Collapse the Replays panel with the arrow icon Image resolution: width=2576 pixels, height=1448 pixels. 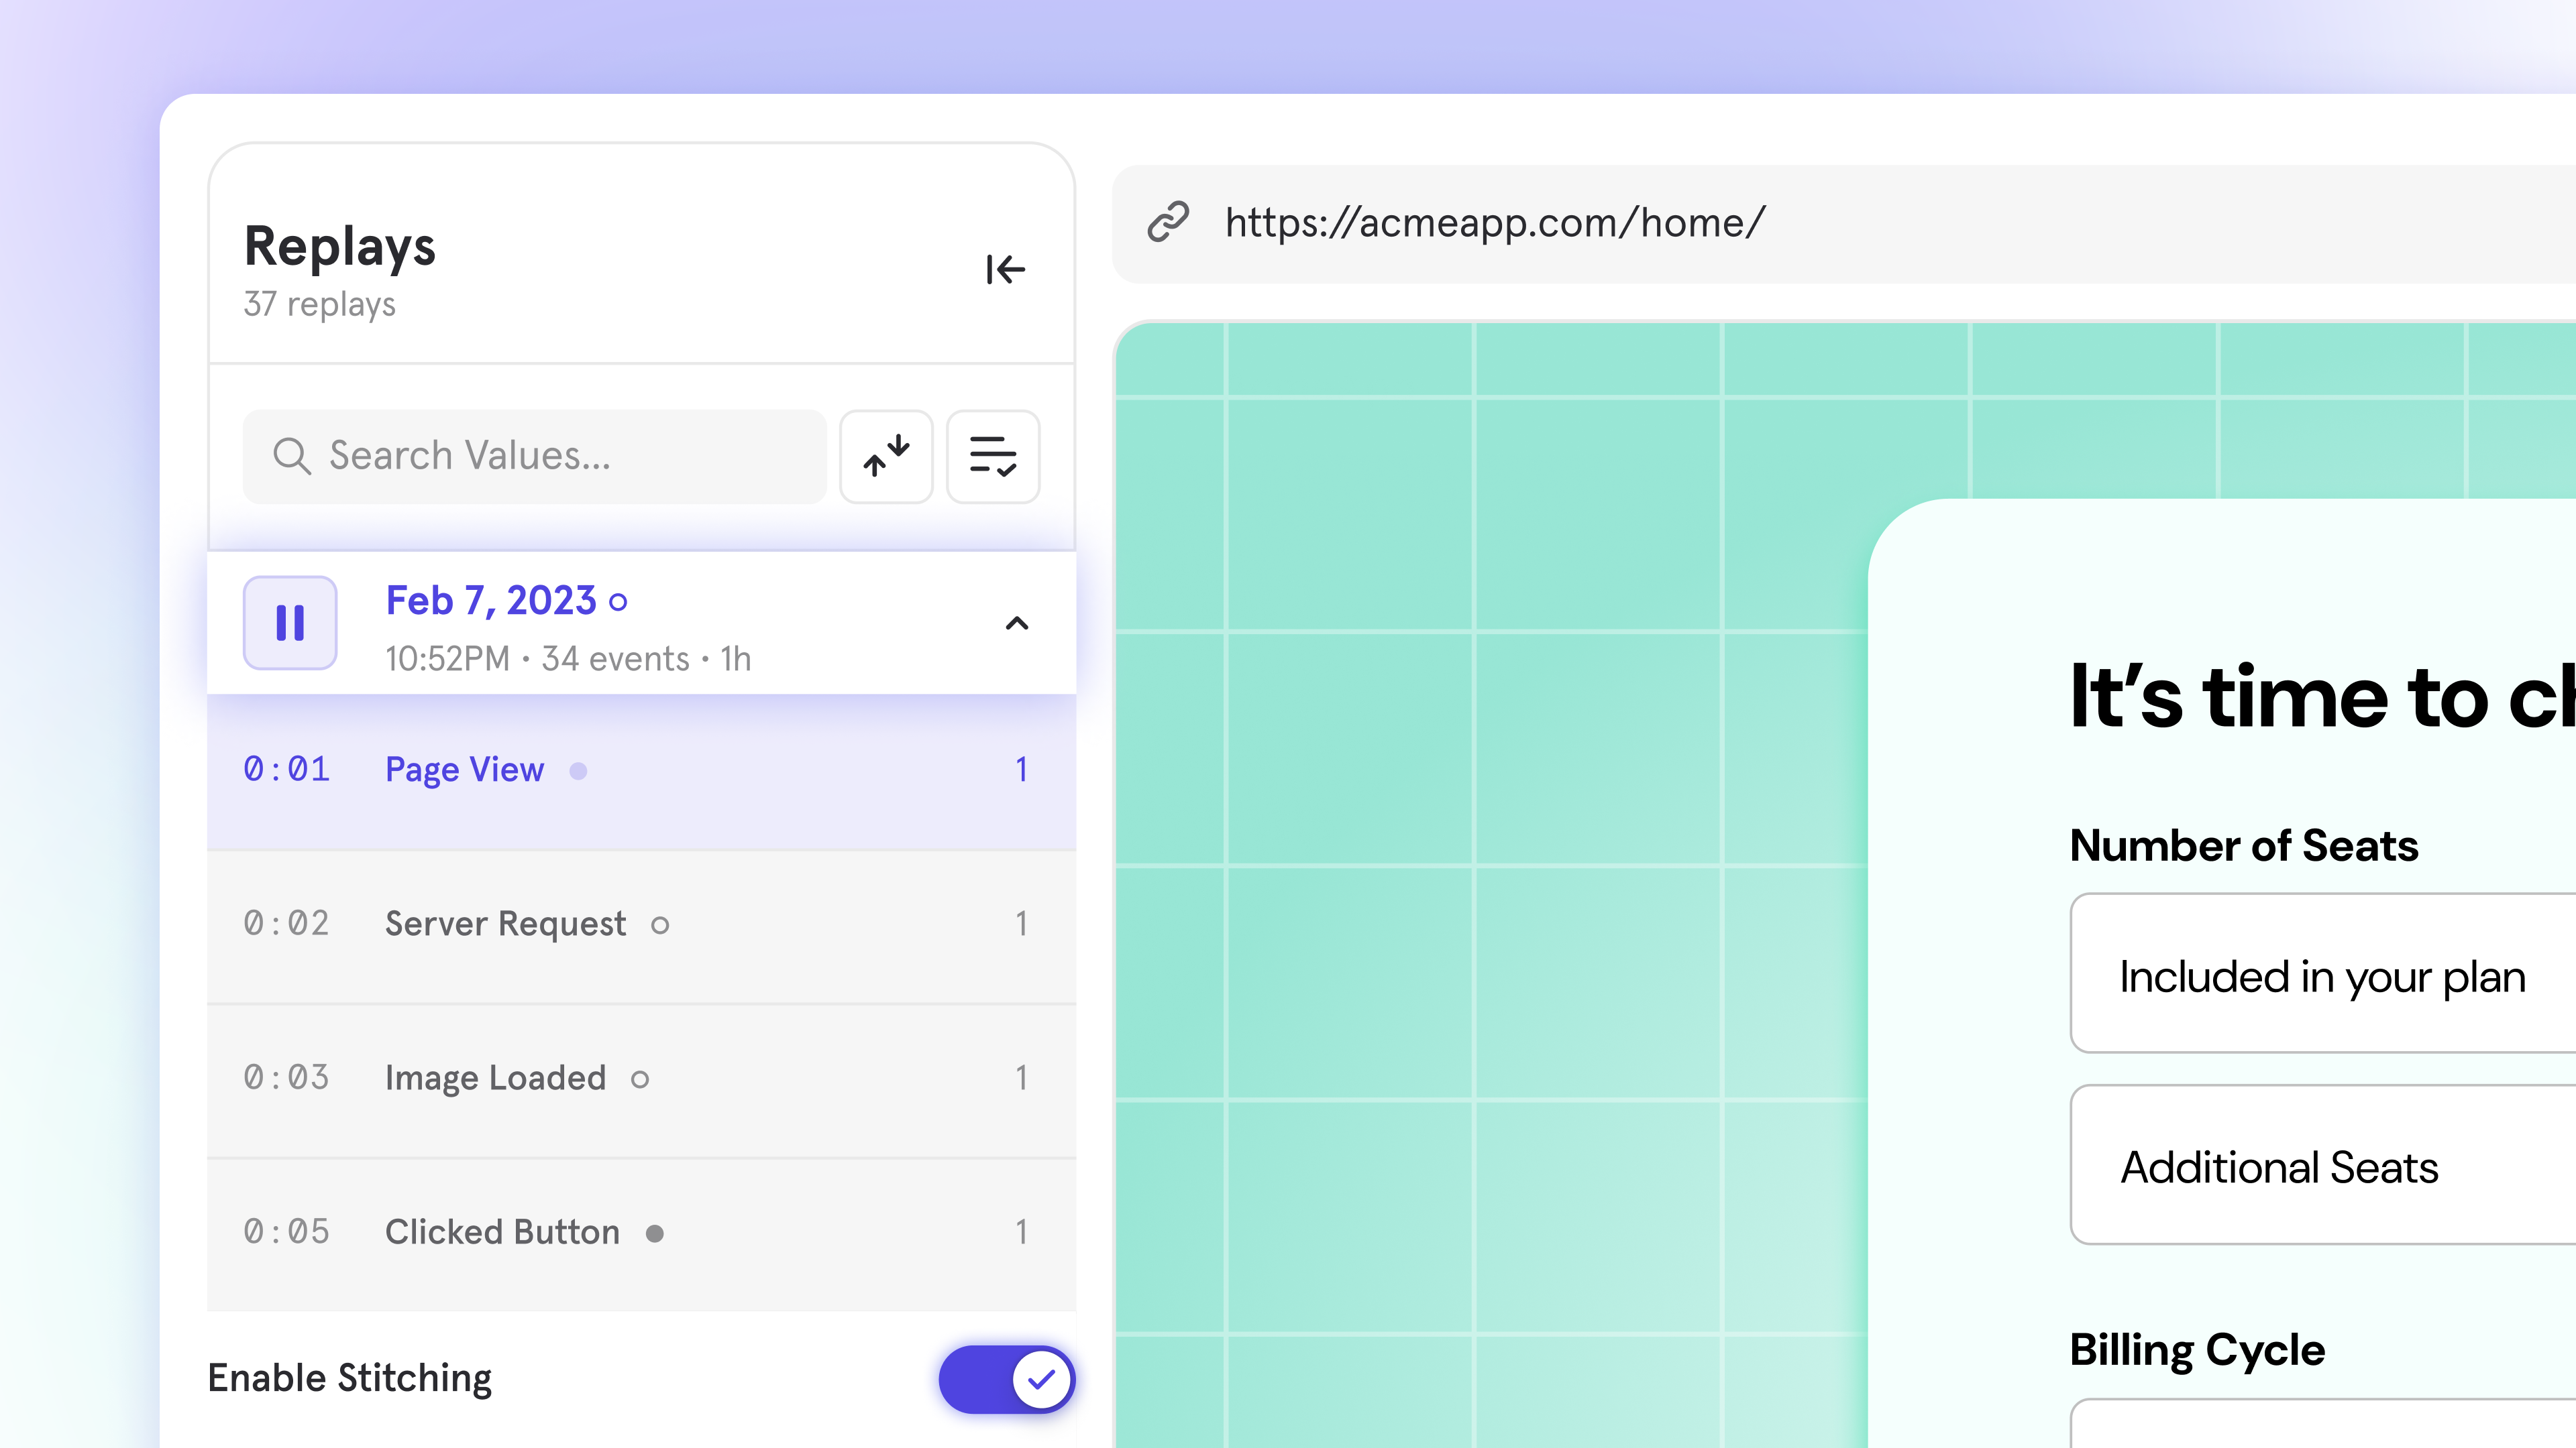pos(1005,269)
